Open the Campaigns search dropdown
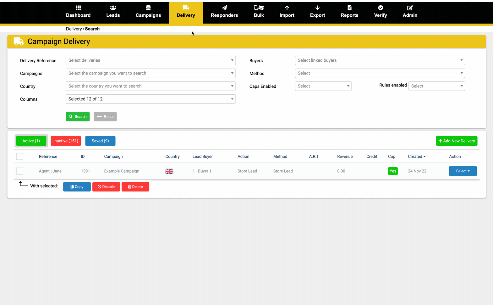Image resolution: width=493 pixels, height=305 pixels. point(151,73)
